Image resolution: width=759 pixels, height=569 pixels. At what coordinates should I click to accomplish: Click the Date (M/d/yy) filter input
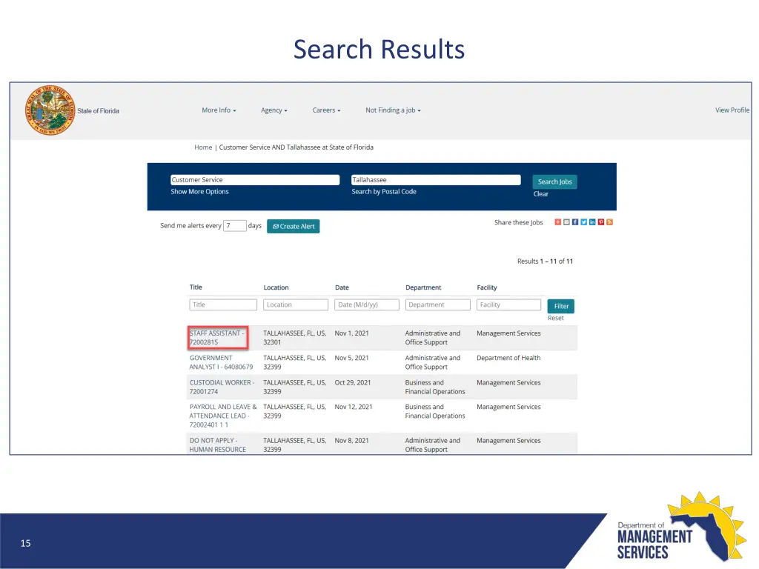367,305
